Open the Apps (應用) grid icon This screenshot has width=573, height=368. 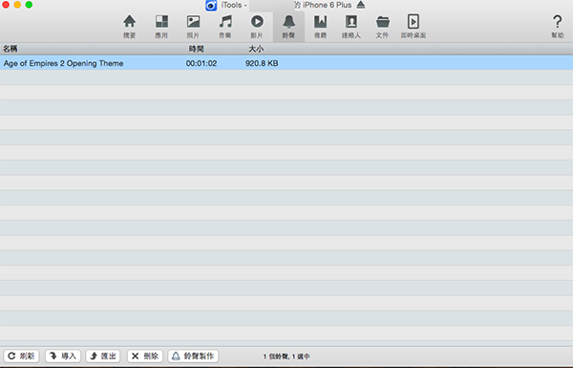pos(161,27)
